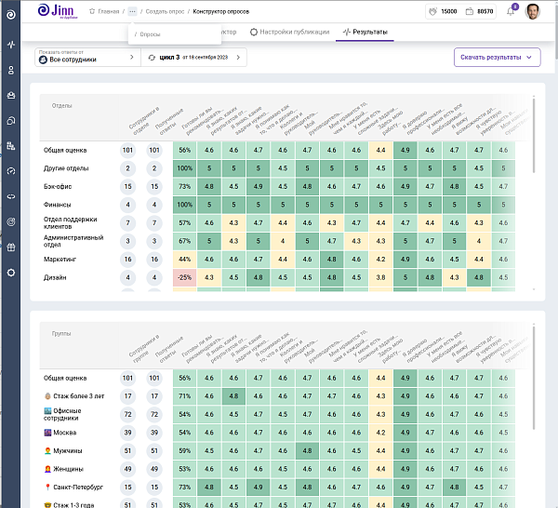Screen dimensions: 558x508
Task: Open the цикл 3 cycle selector
Action: click(194, 58)
